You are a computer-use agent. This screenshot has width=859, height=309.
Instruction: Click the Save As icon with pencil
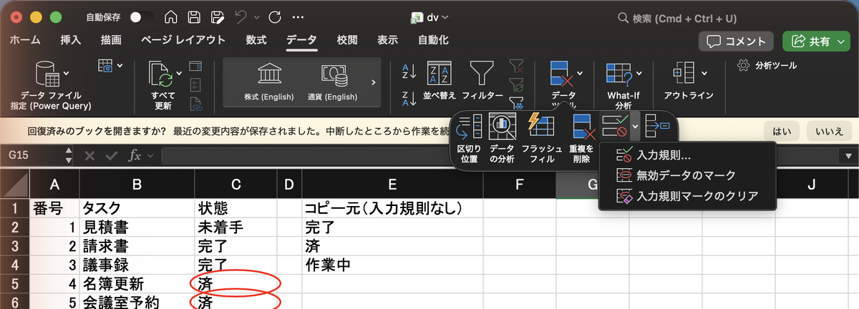coord(216,17)
